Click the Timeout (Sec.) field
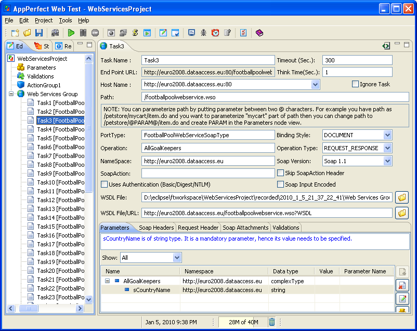Viewport: 417px width, 331px height. [357, 60]
